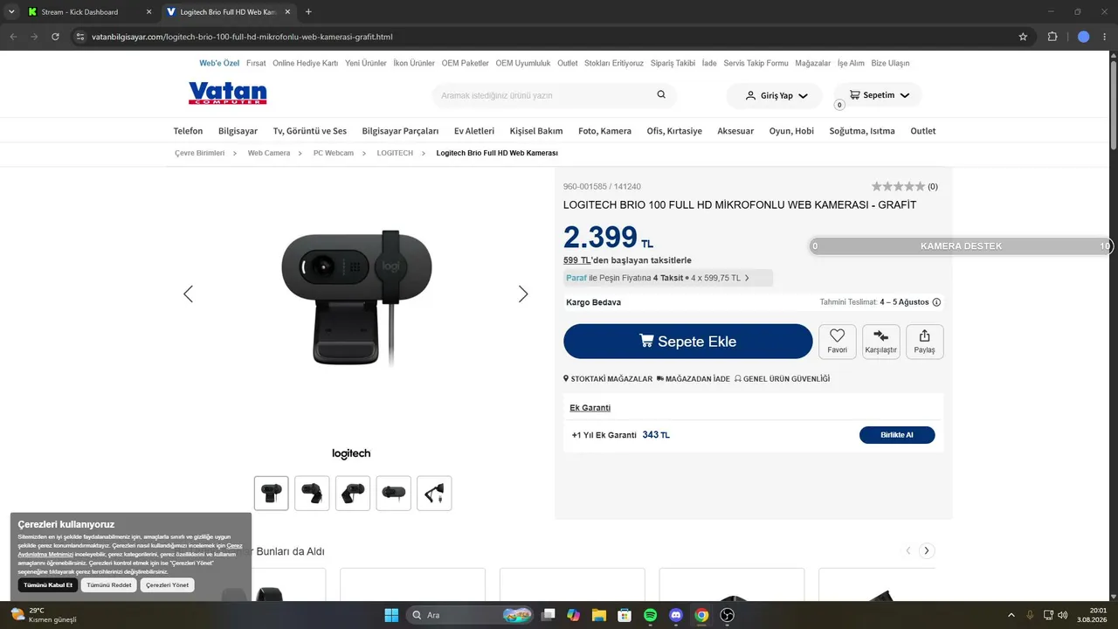Open Task View on the taskbar
The width and height of the screenshot is (1118, 629).
point(549,615)
